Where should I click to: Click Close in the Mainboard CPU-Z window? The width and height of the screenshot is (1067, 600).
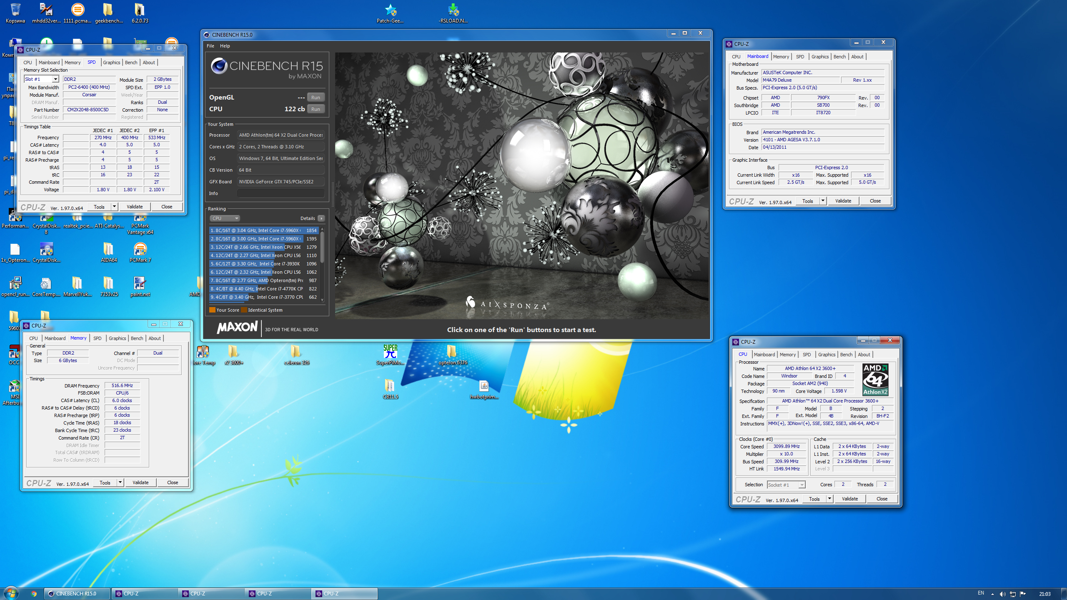pos(875,201)
